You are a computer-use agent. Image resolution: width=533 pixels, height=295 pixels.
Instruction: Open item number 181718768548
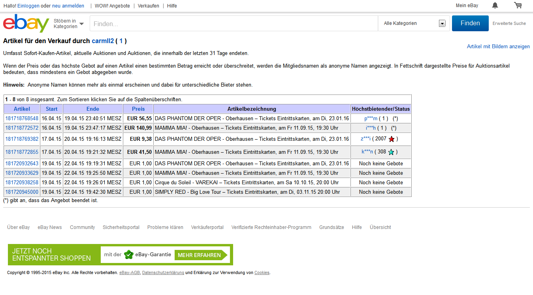coord(22,118)
